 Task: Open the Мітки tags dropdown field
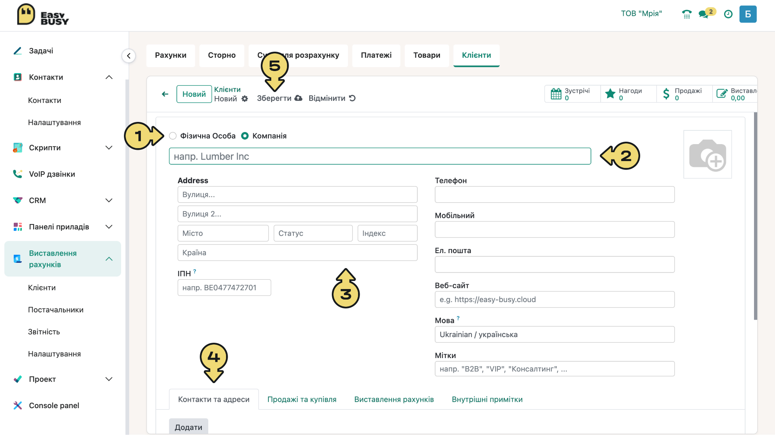pyautogui.click(x=555, y=369)
